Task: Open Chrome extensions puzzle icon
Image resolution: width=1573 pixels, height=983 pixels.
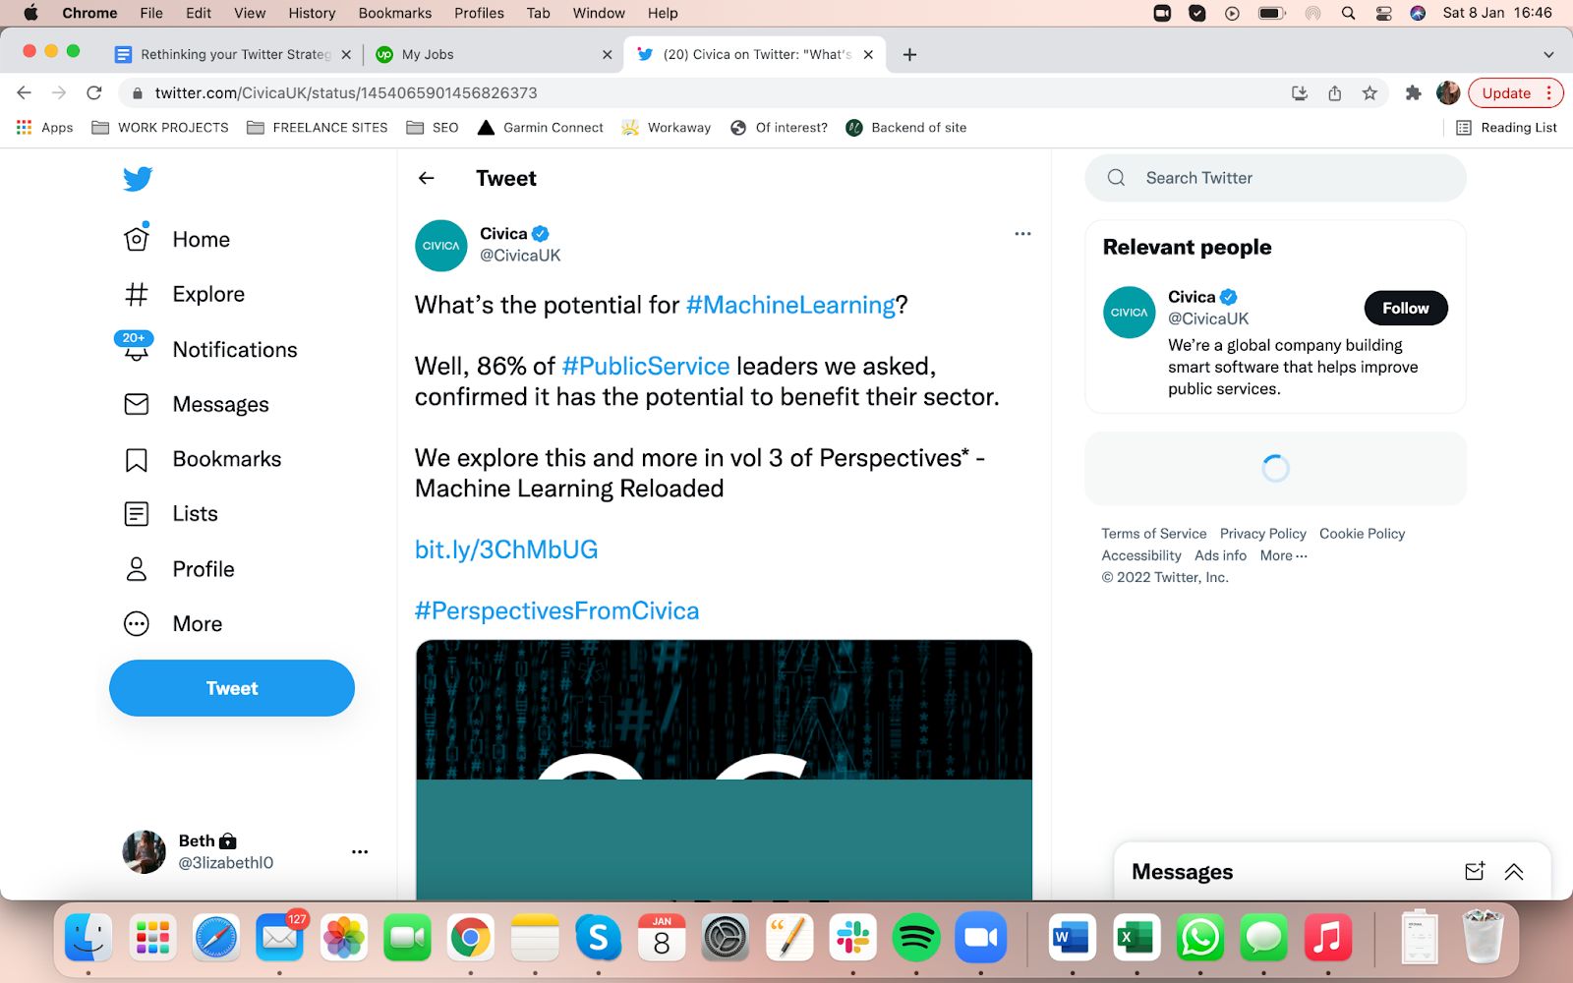Action: coord(1413,93)
